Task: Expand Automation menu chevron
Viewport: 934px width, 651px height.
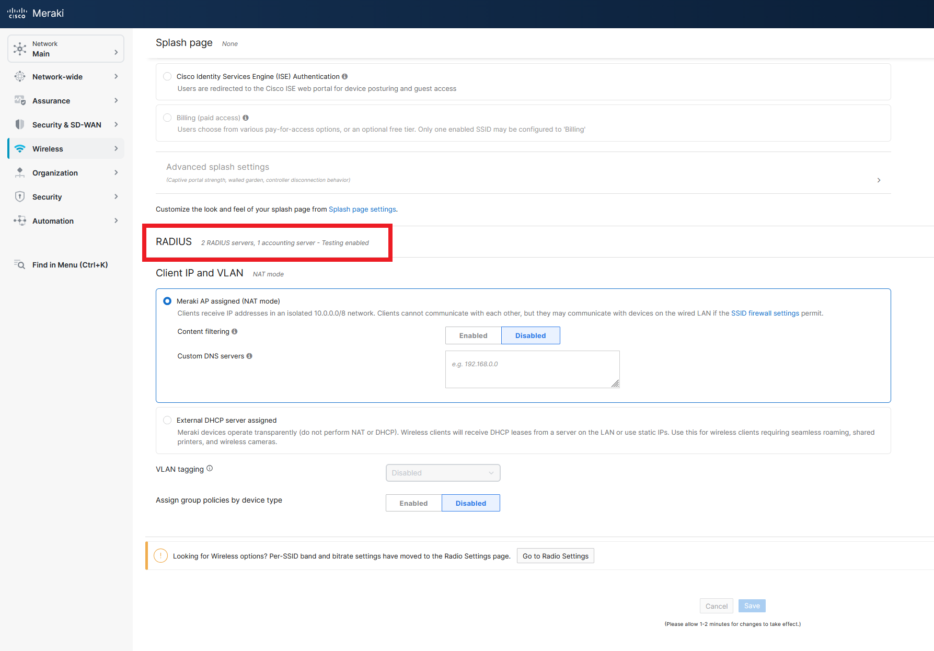Action: [116, 220]
